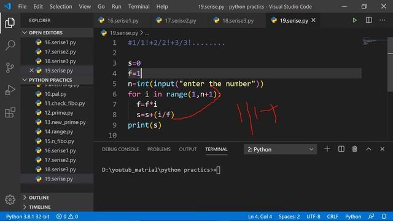This screenshot has width=393, height=221.
Task: Open the Extensions view icon
Action: [x=10, y=112]
